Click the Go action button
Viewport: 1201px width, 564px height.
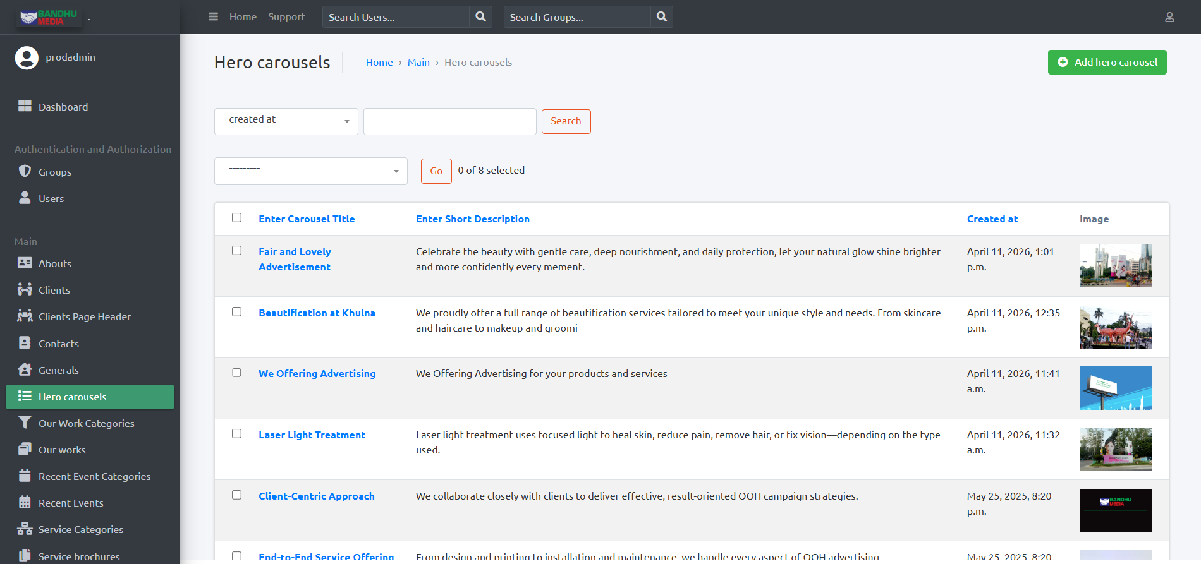coord(436,171)
